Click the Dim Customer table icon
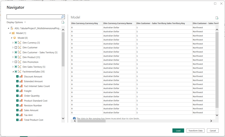 pyautogui.click(x=19, y=47)
